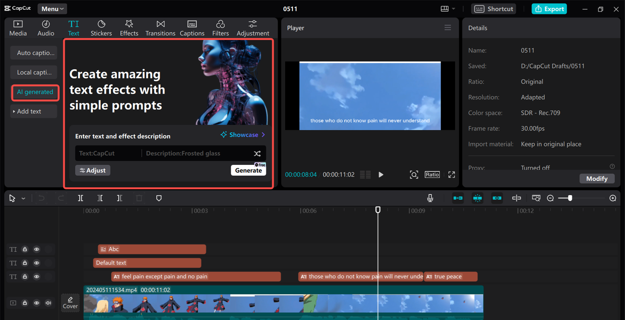
Task: Click the Undo icon
Action: [42, 198]
